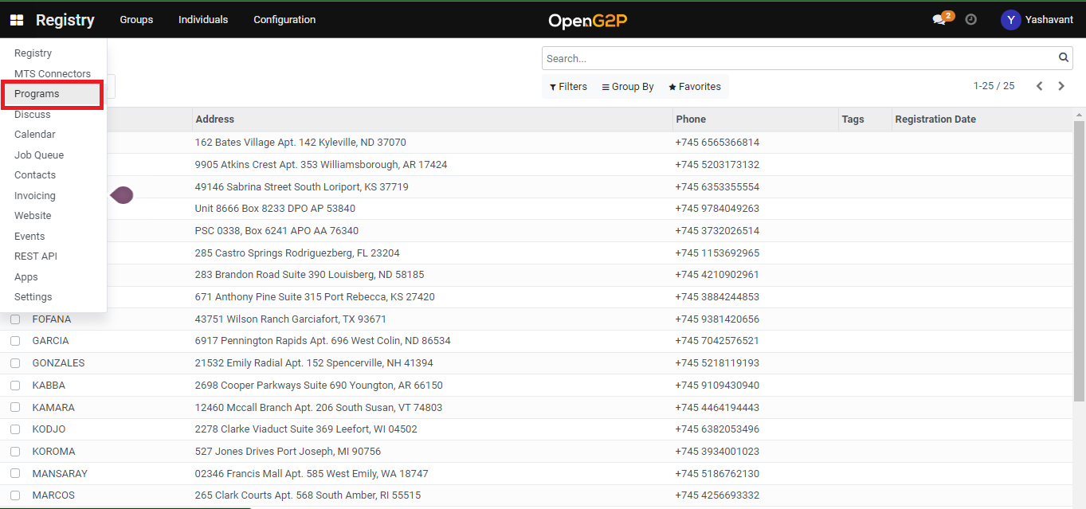Click the OpenG2P logo

tap(587, 20)
